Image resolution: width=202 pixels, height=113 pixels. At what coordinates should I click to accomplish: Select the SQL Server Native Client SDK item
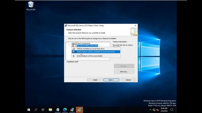87,46
